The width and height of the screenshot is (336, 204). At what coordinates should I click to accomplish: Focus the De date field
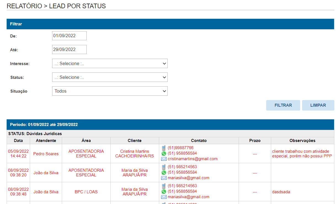click(x=69, y=36)
